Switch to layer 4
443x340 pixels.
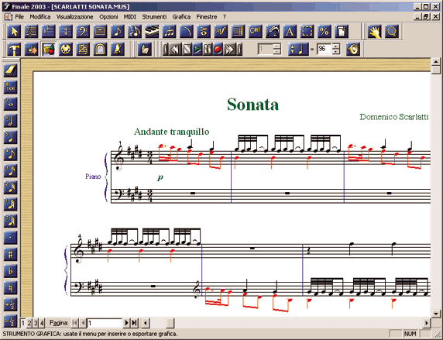coord(42,322)
